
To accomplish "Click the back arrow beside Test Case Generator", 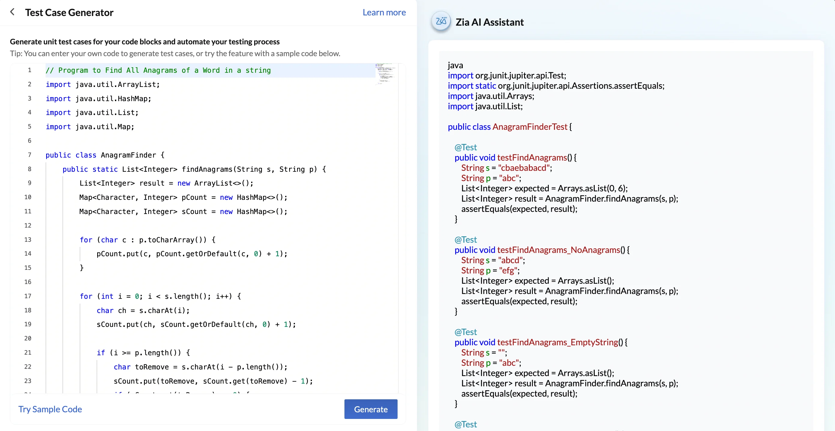I will pyautogui.click(x=12, y=12).
